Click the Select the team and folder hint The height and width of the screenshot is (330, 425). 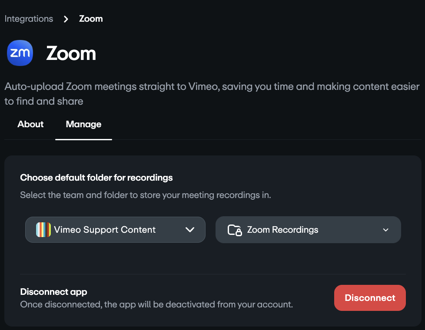[146, 195]
